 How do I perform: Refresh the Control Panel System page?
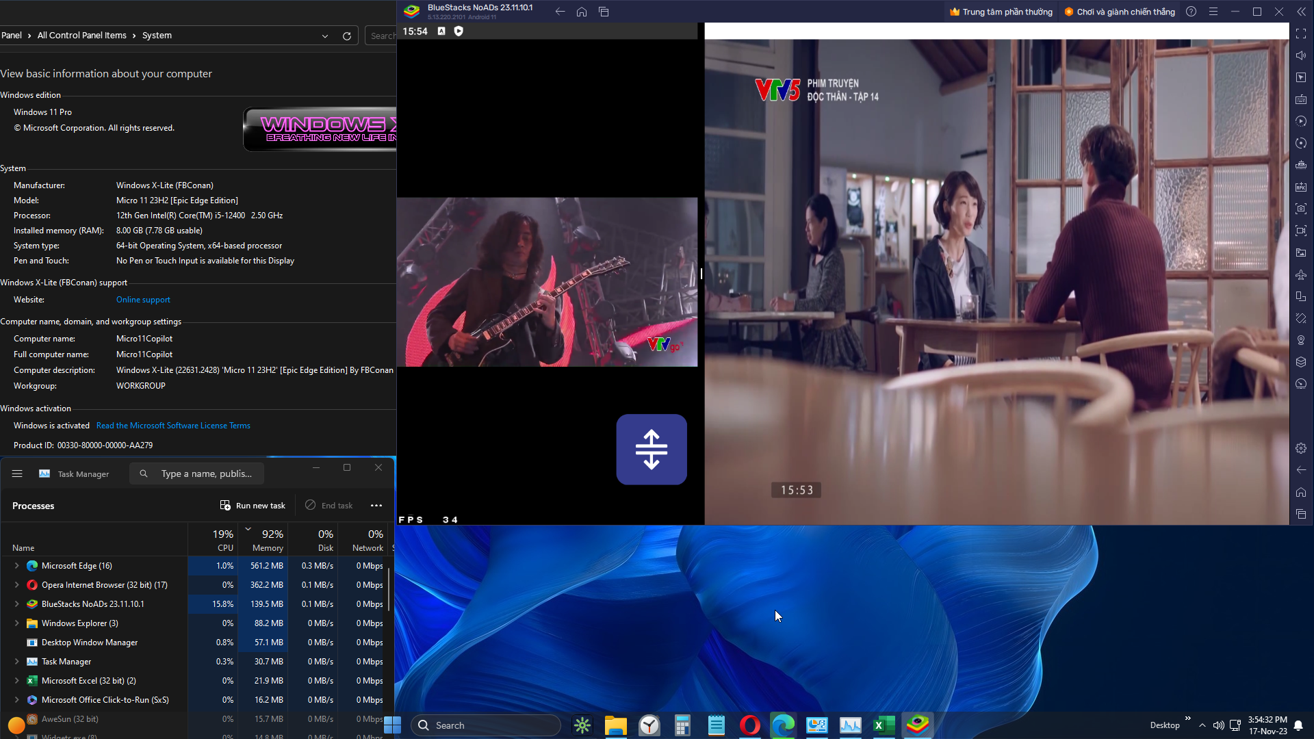click(347, 36)
